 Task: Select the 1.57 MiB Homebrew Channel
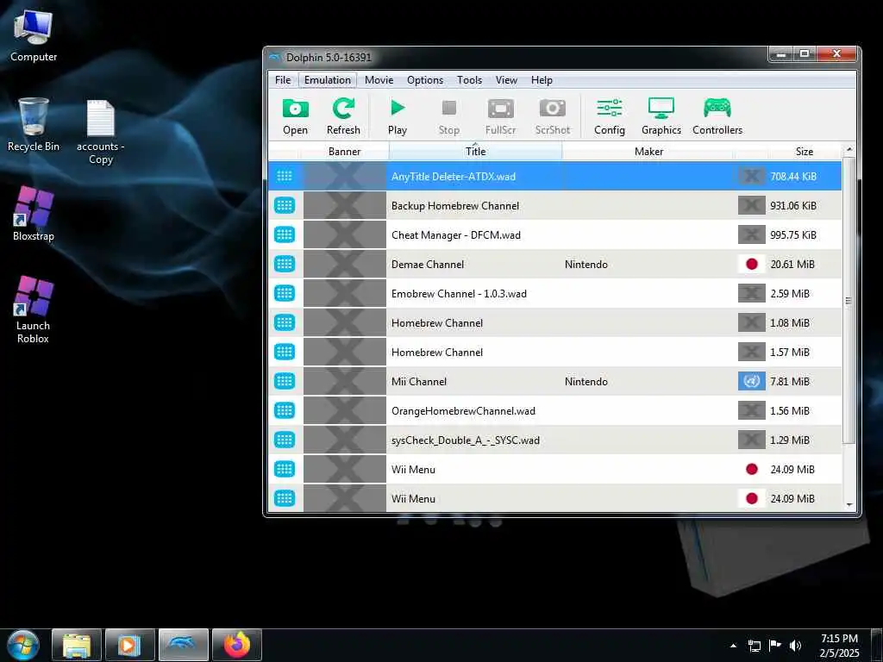[x=554, y=352]
